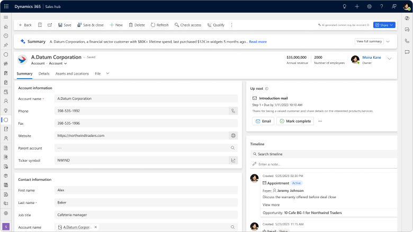Open Help question mark icon
The height and width of the screenshot is (232, 413).
click(381, 6)
